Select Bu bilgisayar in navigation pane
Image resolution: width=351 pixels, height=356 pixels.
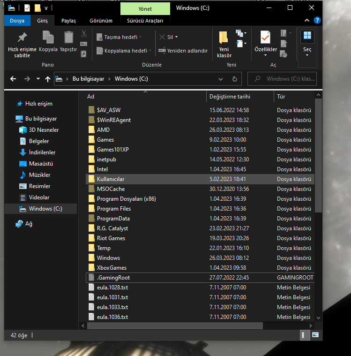[41, 119]
